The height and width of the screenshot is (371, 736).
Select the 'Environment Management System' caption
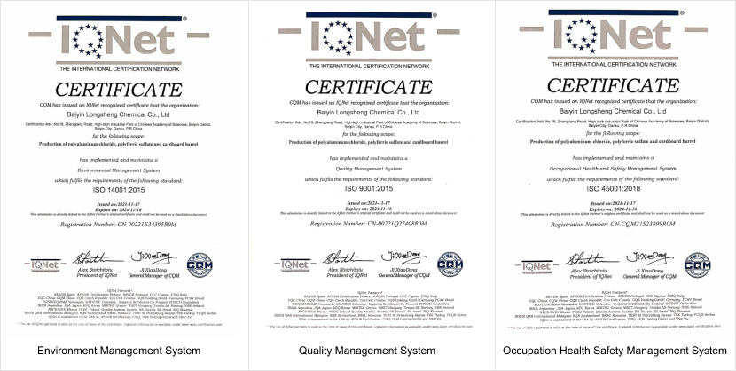pyautogui.click(x=119, y=351)
